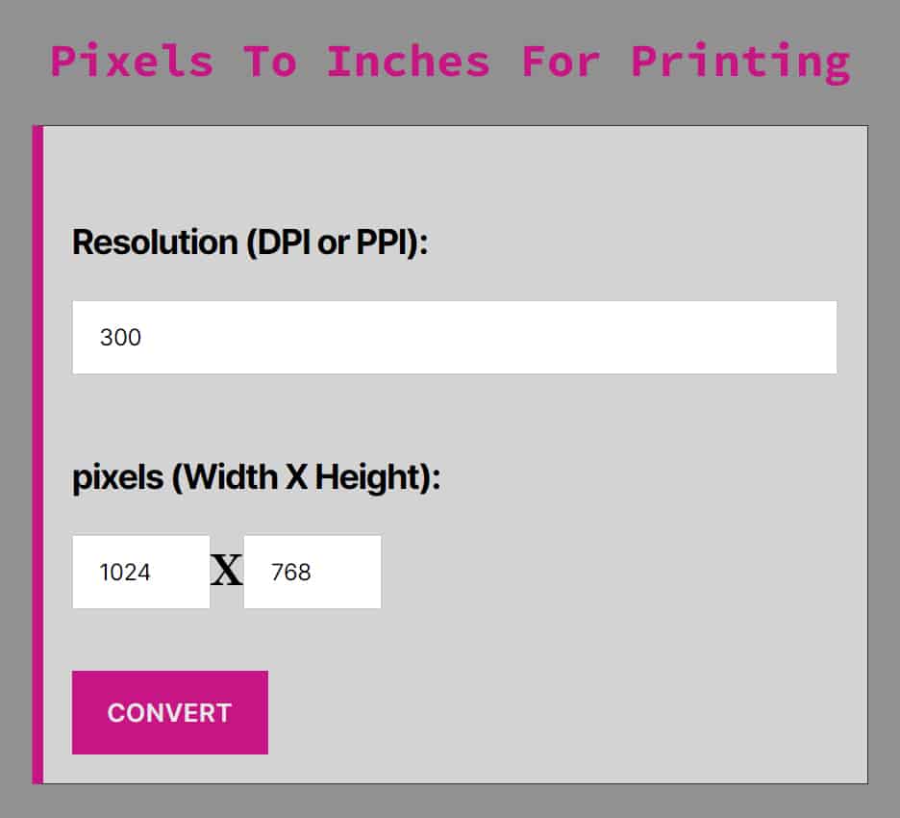Click the bold X between pixel fields
This screenshot has width=900, height=818.
tap(227, 572)
